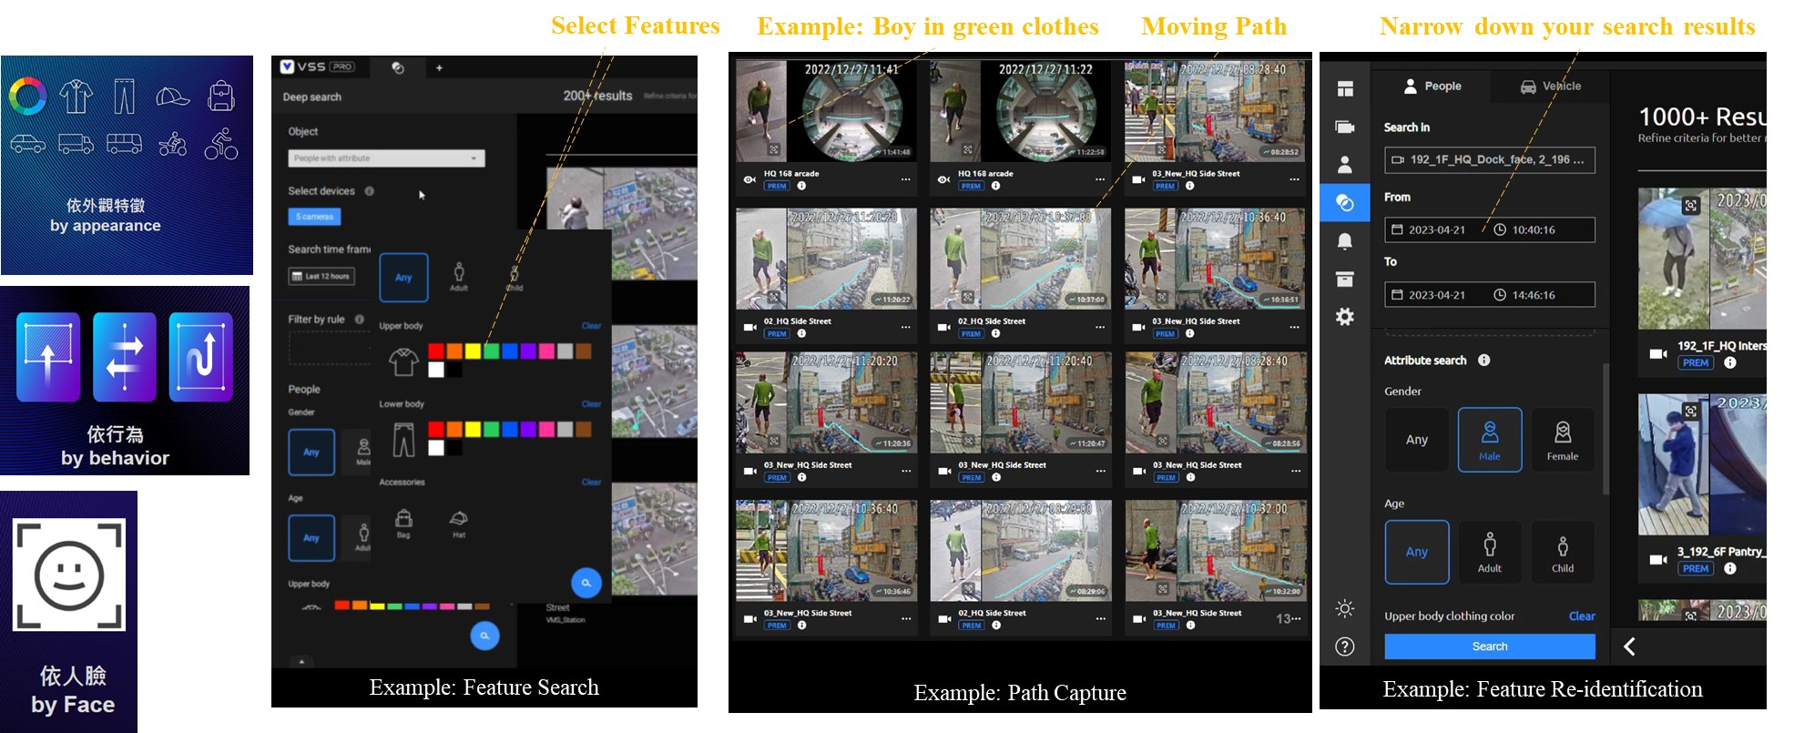Clear the upper body clothing color
Screen dimensions: 1794x733
coord(1581,616)
